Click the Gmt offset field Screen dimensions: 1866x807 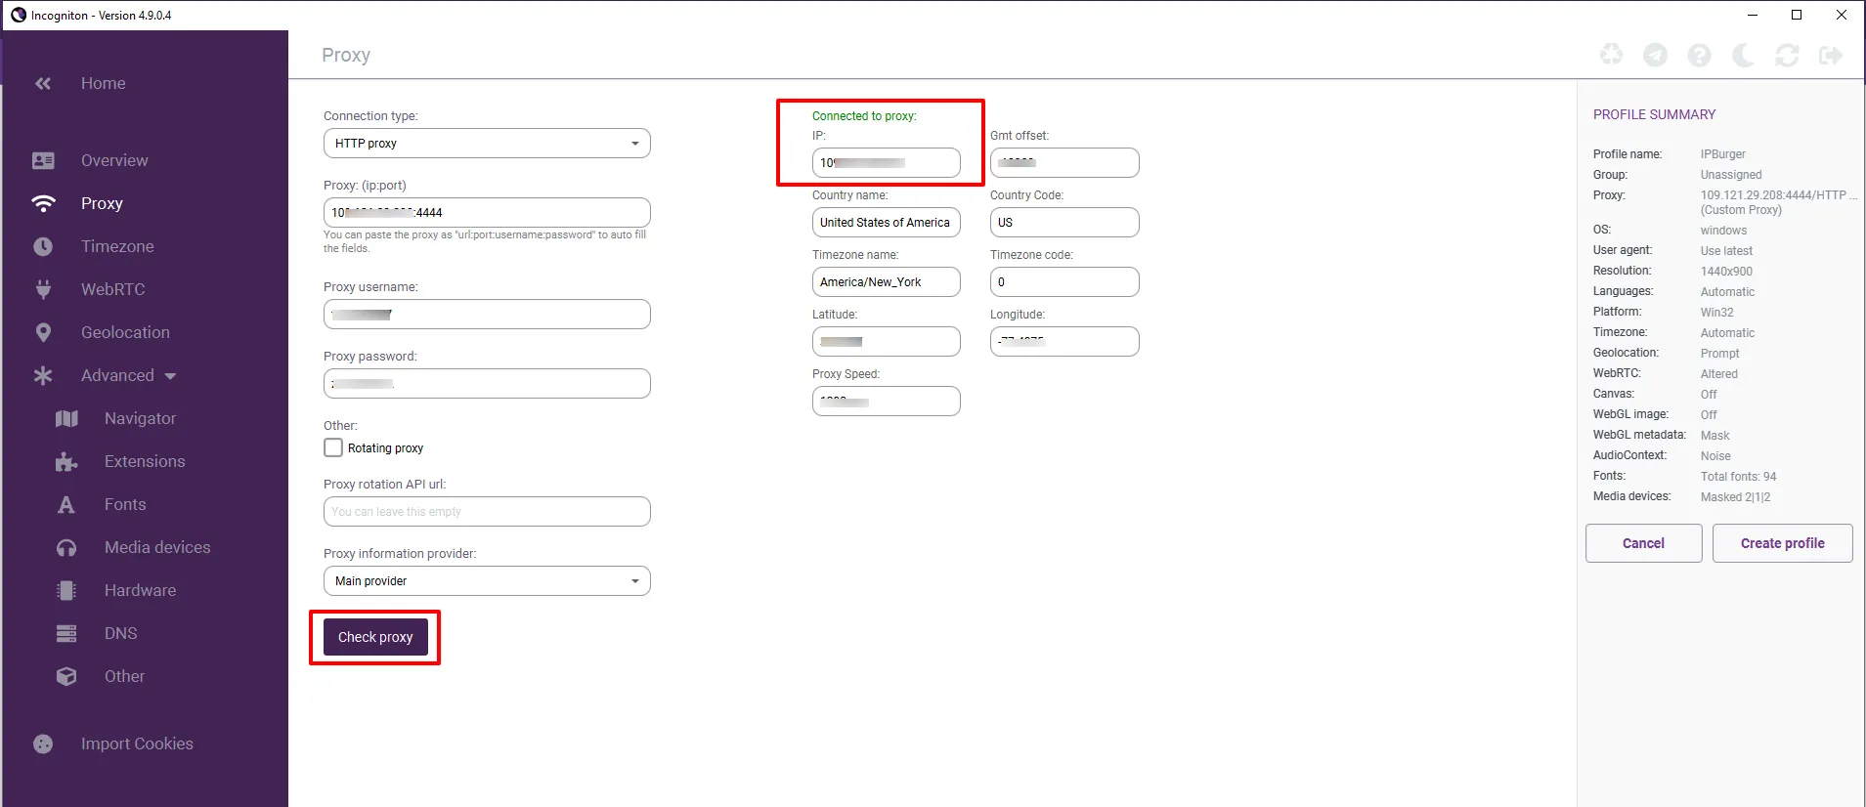[x=1064, y=163]
